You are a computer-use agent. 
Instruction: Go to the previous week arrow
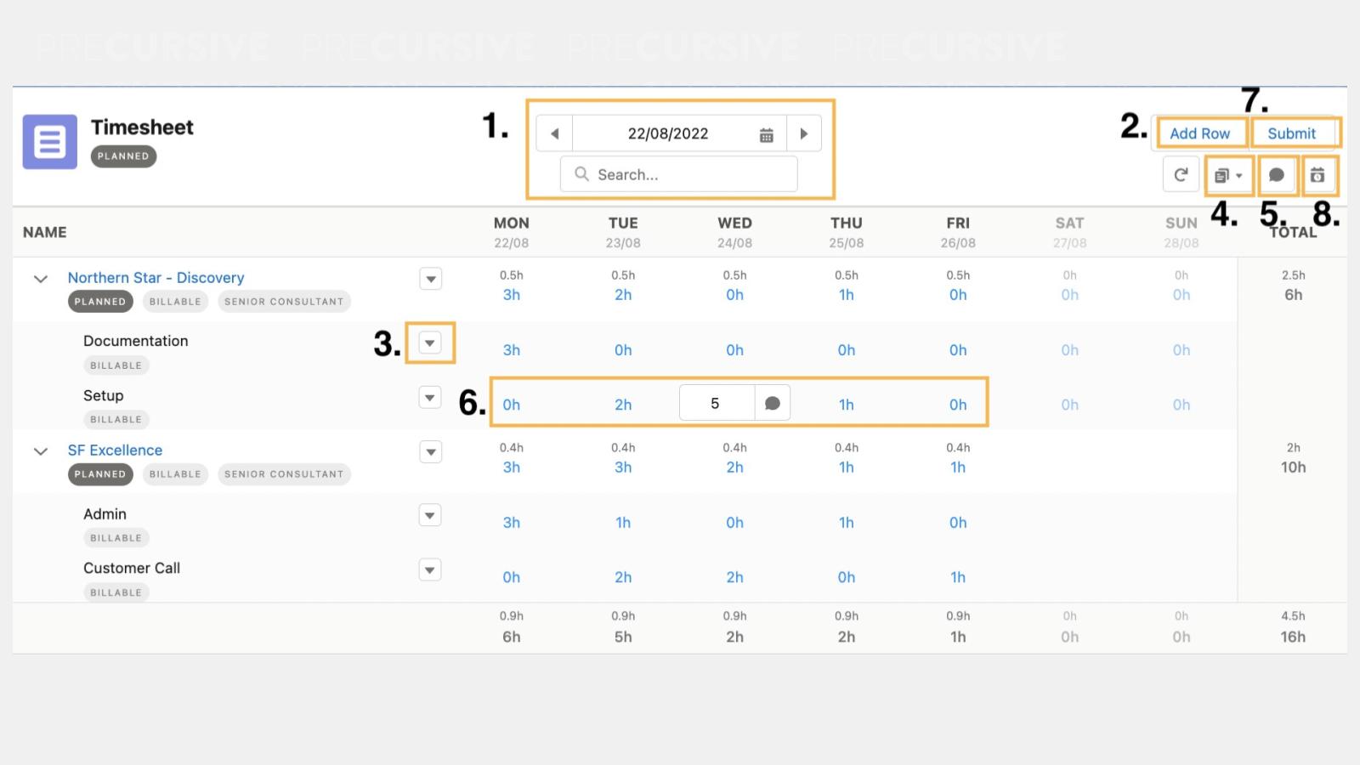click(x=554, y=133)
